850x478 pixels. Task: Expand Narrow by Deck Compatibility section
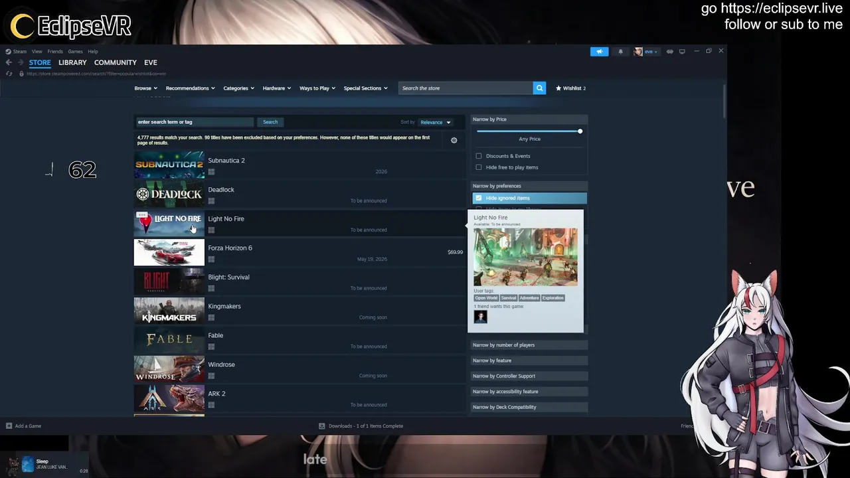point(529,407)
